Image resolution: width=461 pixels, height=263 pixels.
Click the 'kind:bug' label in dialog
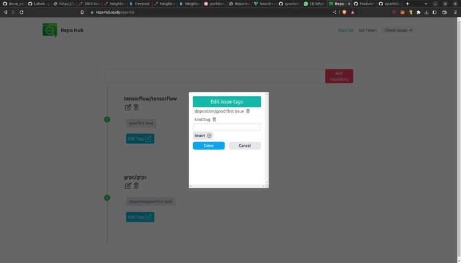(x=202, y=119)
